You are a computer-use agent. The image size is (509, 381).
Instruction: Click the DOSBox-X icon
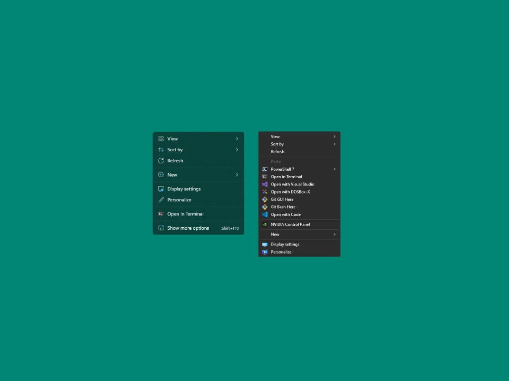[264, 192]
